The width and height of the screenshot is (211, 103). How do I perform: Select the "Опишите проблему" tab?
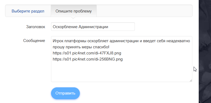(74, 11)
